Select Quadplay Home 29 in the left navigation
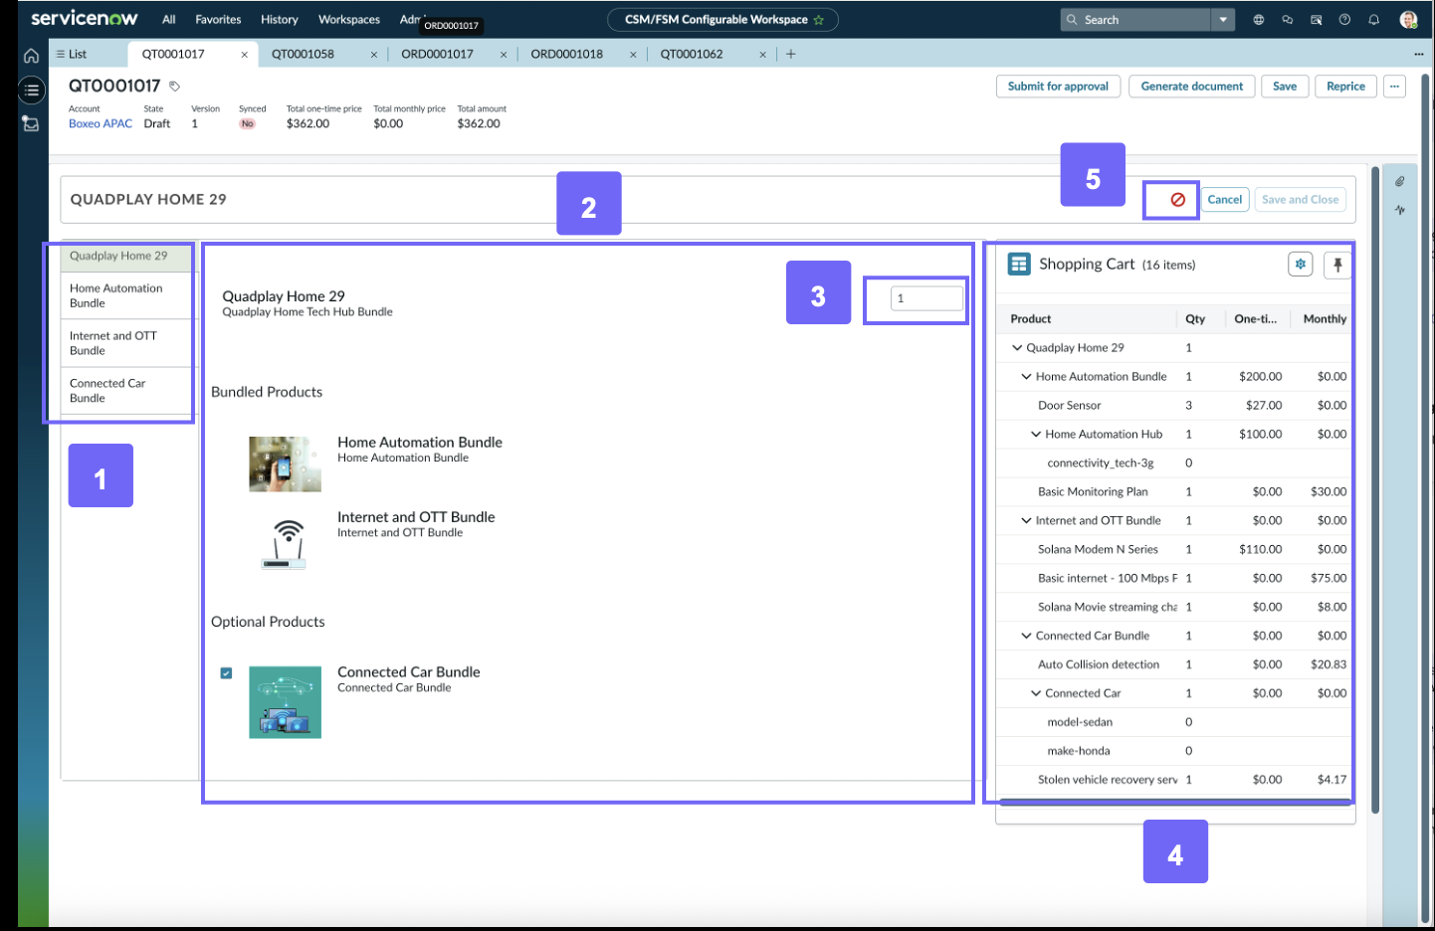The height and width of the screenshot is (931, 1435). pyautogui.click(x=127, y=256)
